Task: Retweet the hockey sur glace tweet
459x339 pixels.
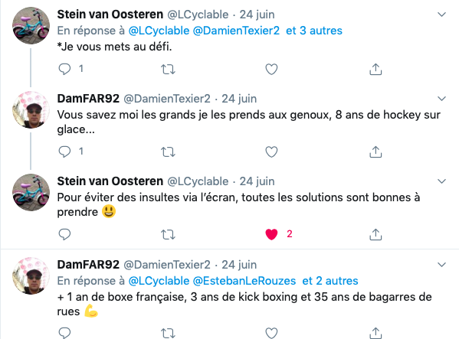Action: point(168,152)
